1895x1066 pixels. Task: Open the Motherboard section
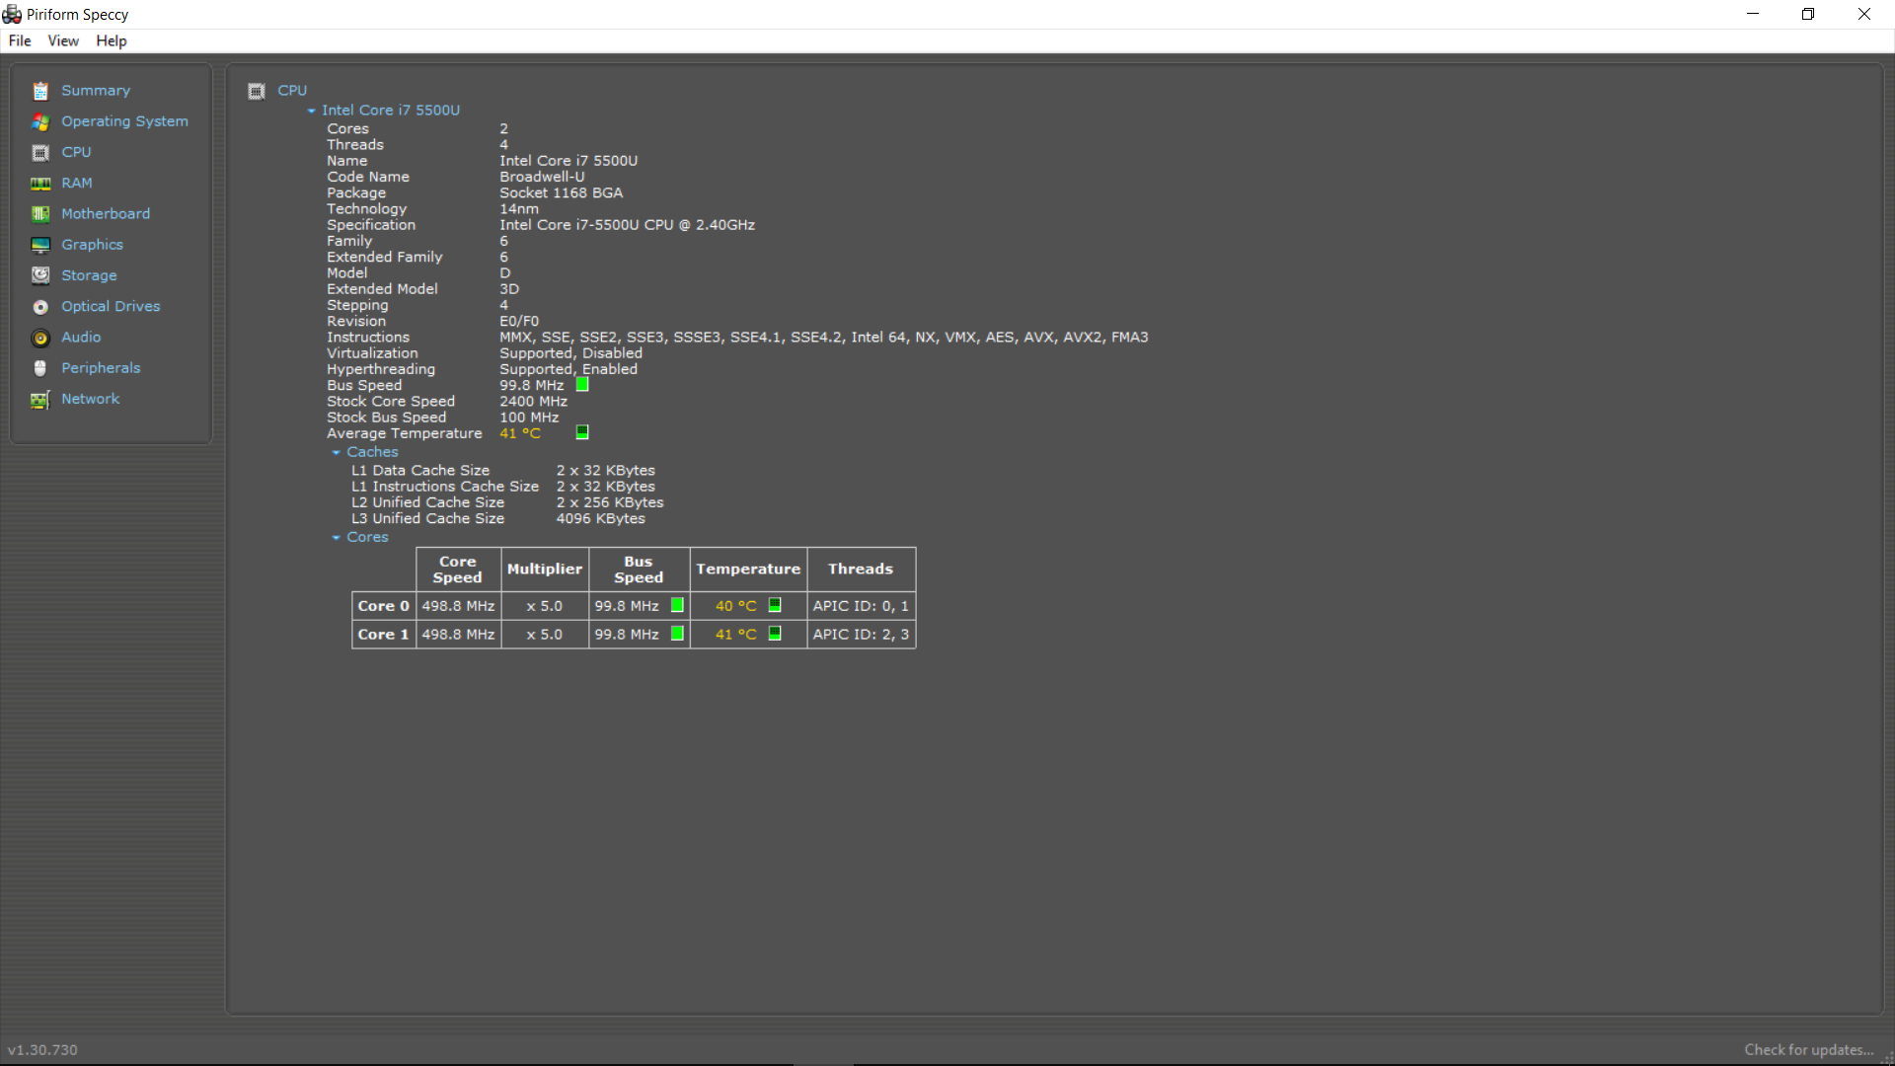[106, 214]
